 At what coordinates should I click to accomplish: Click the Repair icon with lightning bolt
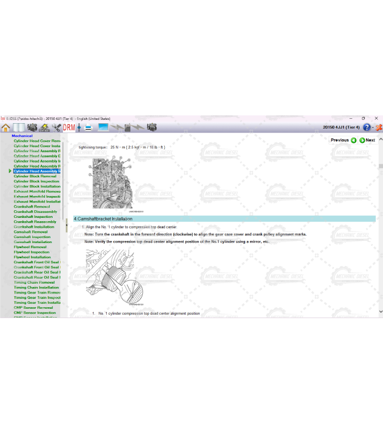[x=44, y=128]
